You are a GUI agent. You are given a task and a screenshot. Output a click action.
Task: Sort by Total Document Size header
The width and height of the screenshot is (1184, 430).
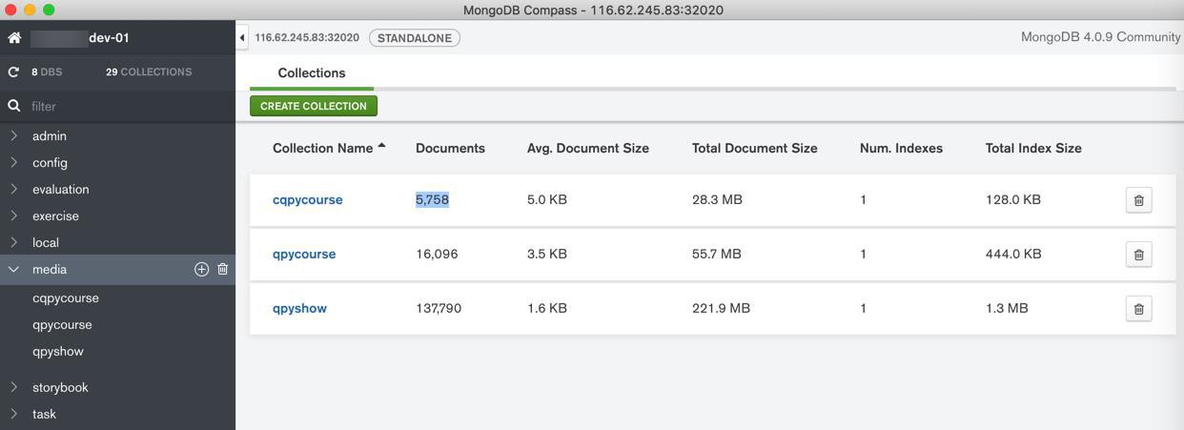tap(755, 149)
